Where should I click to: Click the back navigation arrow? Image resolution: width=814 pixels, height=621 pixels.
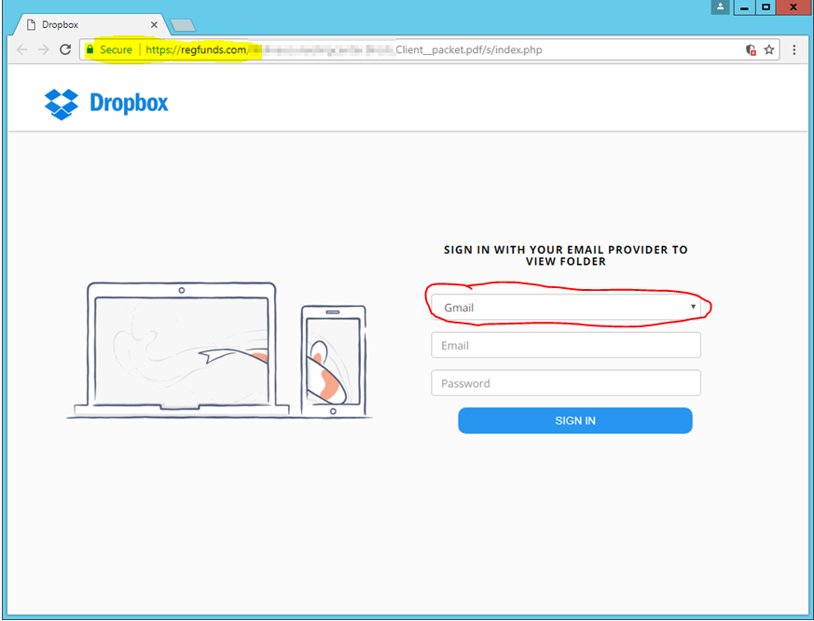(21, 49)
